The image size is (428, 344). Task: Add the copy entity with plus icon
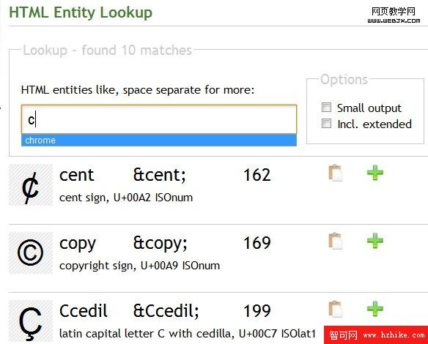[x=375, y=241]
